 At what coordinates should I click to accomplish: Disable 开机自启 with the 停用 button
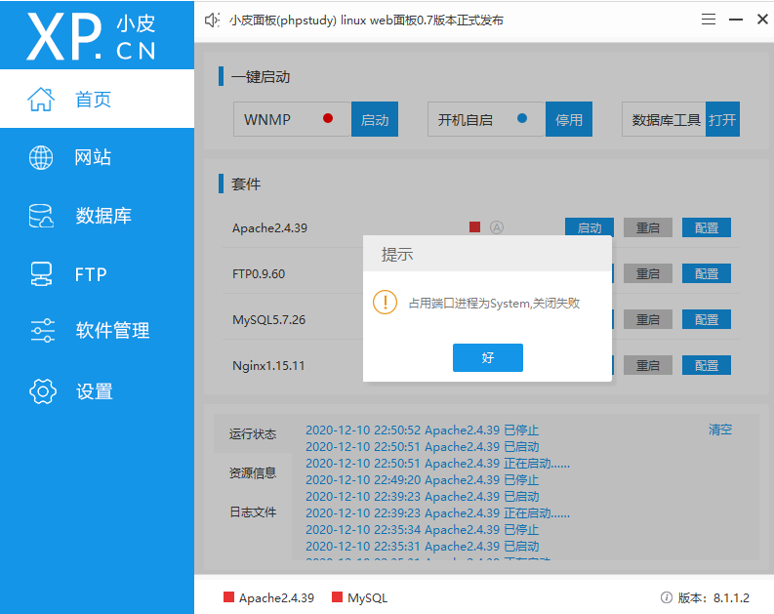tap(569, 119)
